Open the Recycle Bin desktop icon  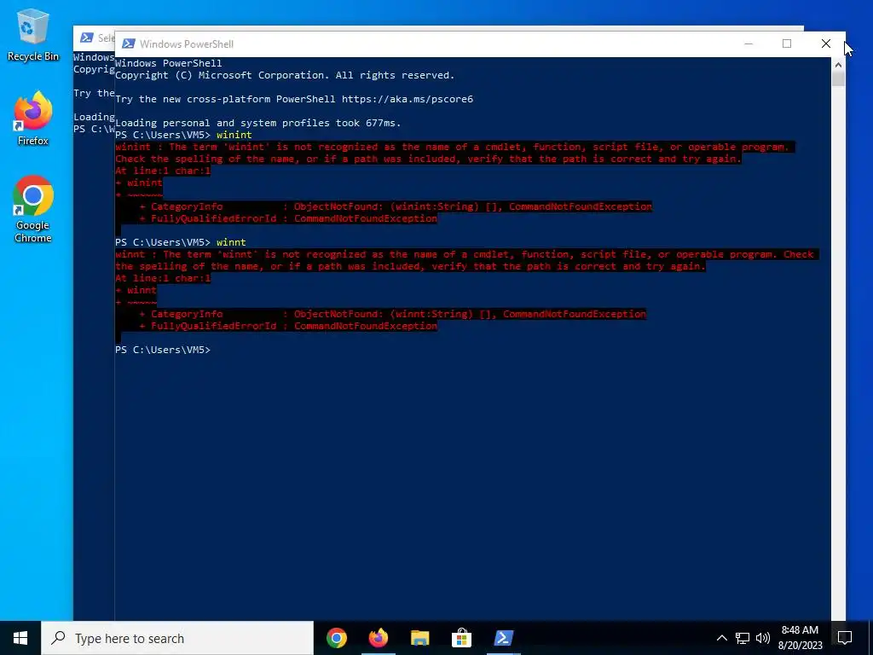click(x=33, y=35)
